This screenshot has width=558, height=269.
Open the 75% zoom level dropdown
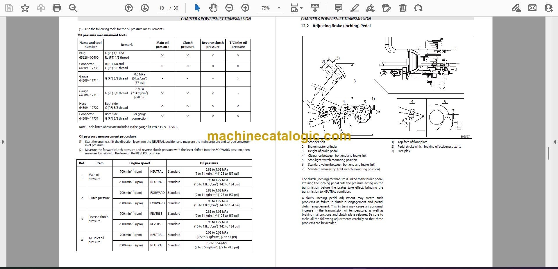(271, 8)
